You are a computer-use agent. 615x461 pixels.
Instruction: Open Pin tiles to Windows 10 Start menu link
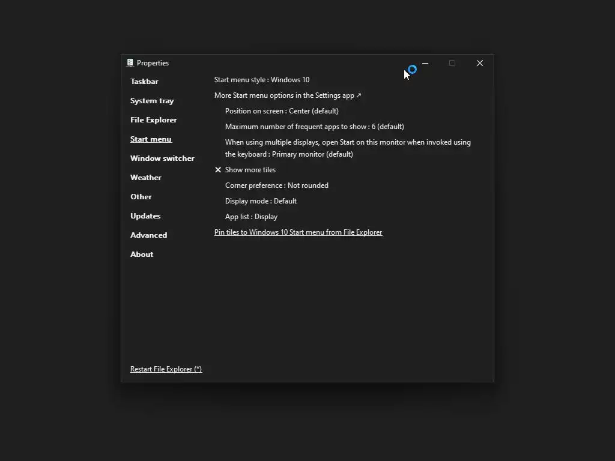(x=298, y=232)
